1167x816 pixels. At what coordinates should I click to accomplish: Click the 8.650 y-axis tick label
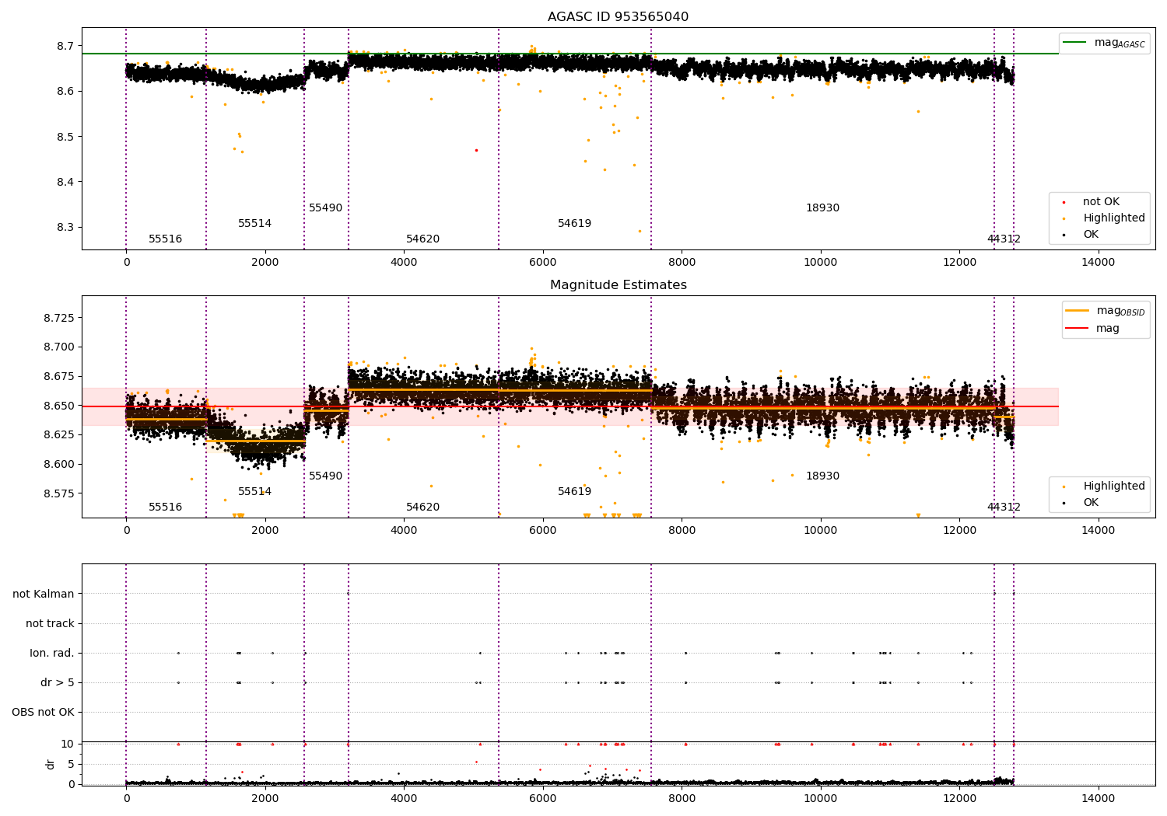tap(58, 406)
